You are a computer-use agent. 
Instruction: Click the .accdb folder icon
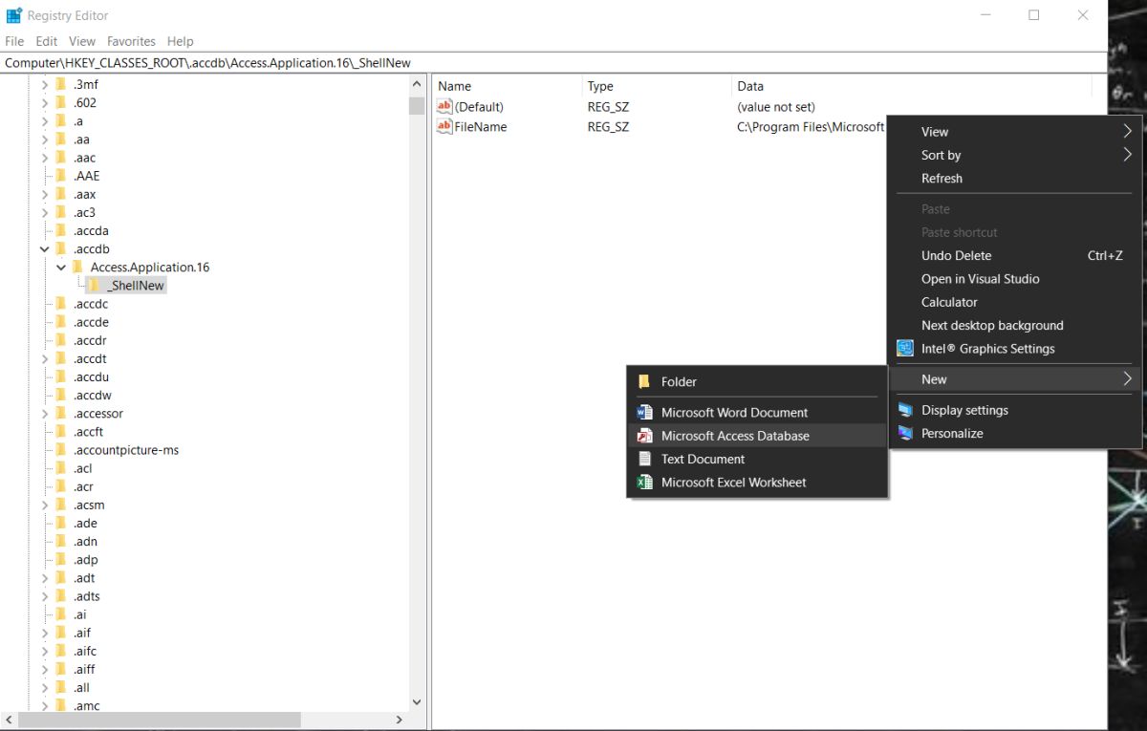point(61,248)
